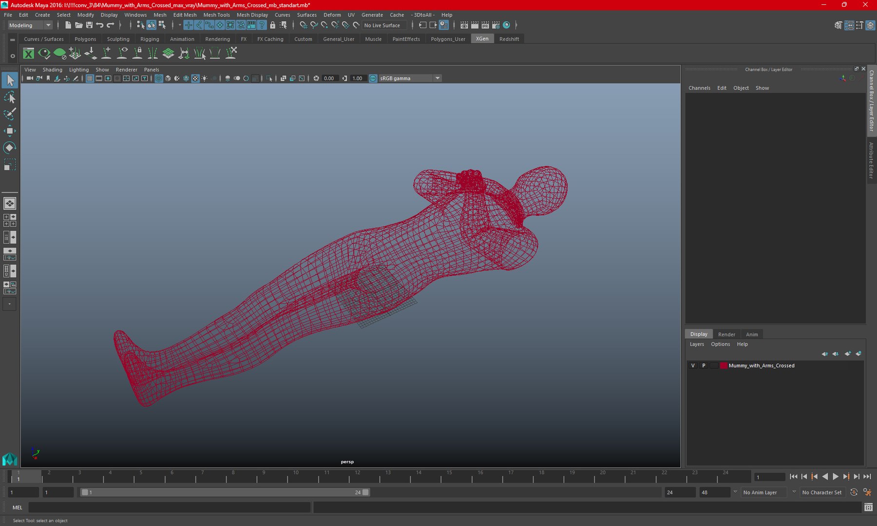Click the Mummy layer red color swatch

[724, 366]
